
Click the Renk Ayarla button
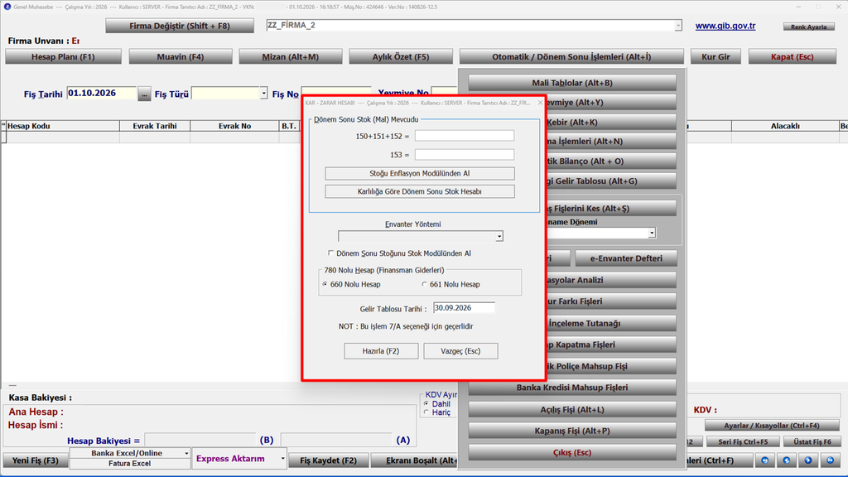click(808, 26)
